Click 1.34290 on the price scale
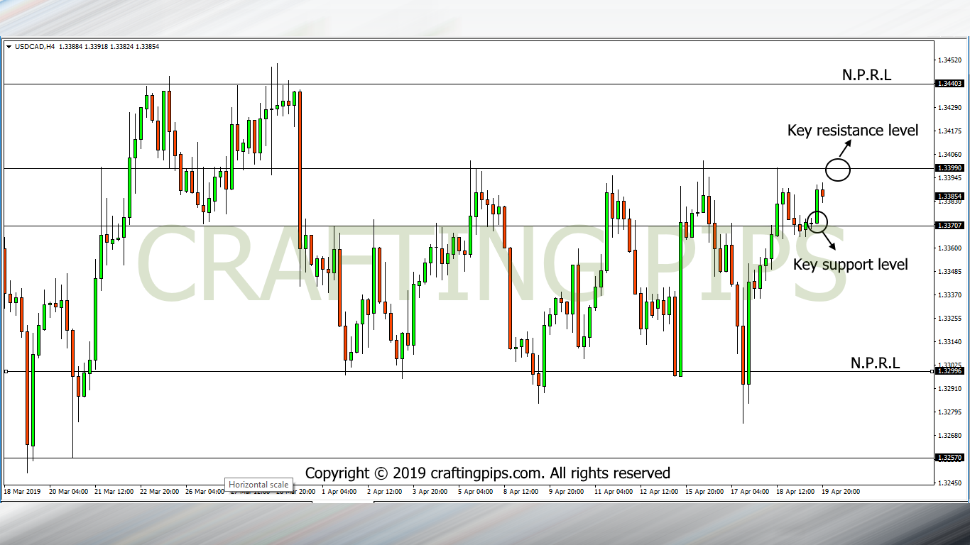This screenshot has width=970, height=545. click(949, 107)
